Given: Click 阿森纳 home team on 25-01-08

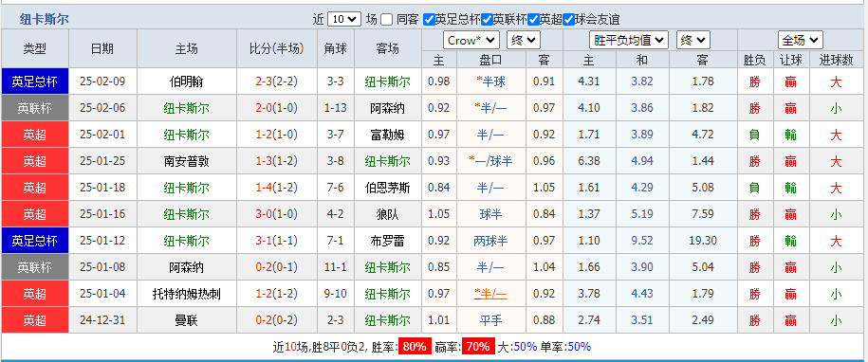Looking at the screenshot, I should [187, 267].
